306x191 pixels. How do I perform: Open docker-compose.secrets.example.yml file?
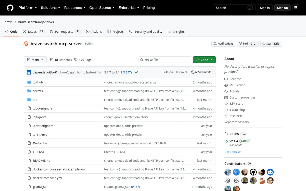[59, 169]
